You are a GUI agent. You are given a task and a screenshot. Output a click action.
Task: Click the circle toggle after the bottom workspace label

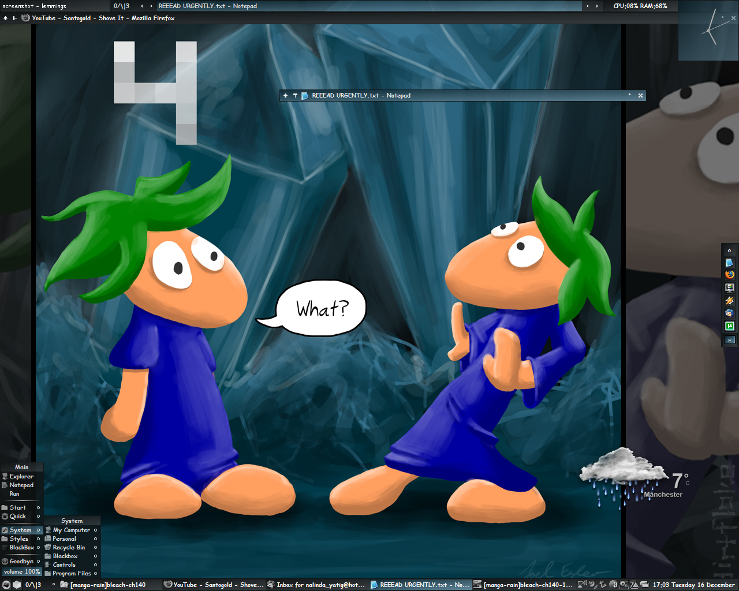(x=53, y=585)
